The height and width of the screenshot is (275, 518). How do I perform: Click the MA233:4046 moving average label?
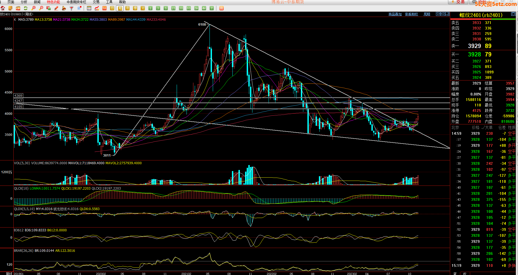tap(156, 20)
